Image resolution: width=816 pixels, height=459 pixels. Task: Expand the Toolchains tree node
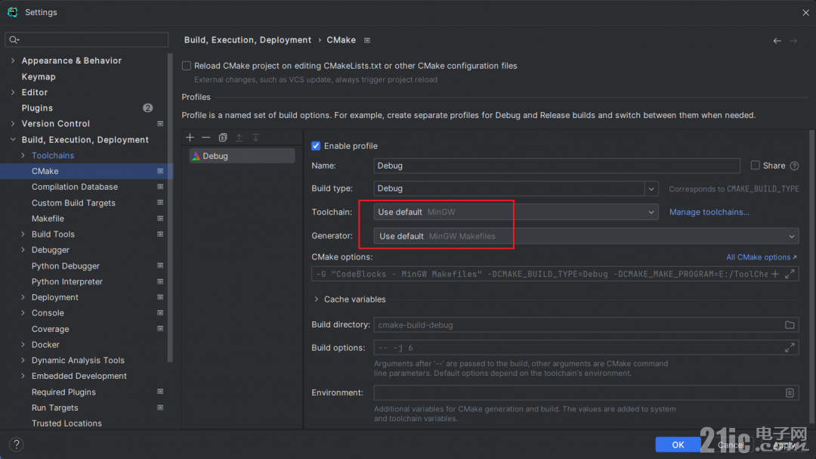tap(23, 156)
